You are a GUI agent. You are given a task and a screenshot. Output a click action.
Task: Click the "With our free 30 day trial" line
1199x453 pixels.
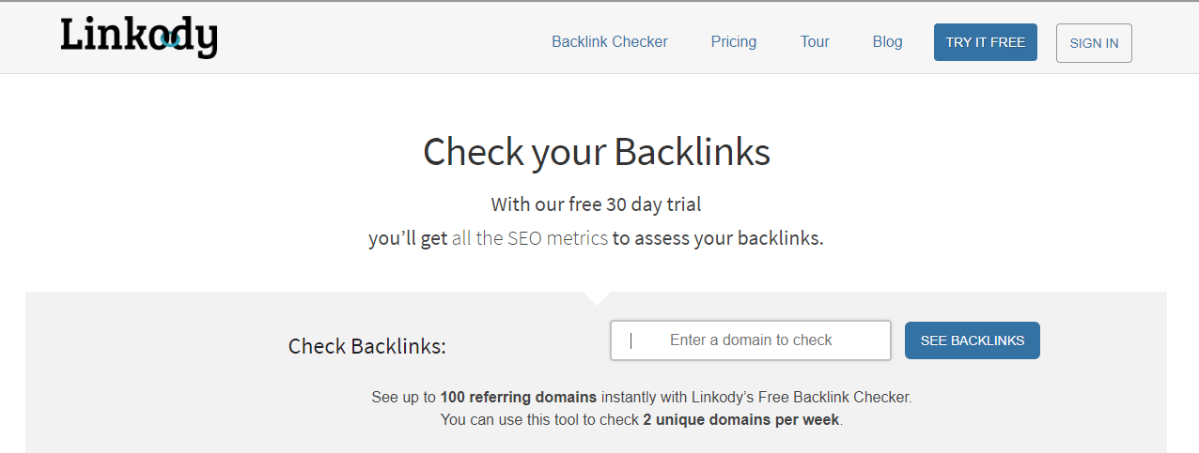(x=596, y=204)
